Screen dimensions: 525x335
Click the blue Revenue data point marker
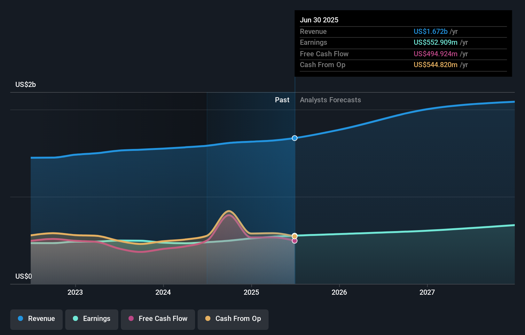click(294, 138)
